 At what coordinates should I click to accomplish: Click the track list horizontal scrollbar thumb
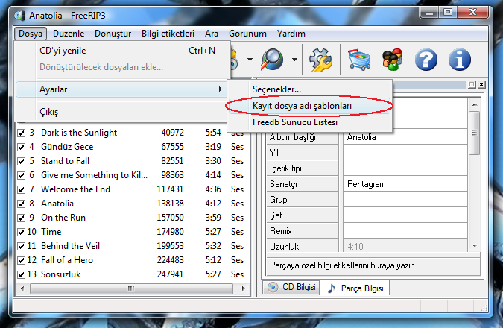point(131,288)
